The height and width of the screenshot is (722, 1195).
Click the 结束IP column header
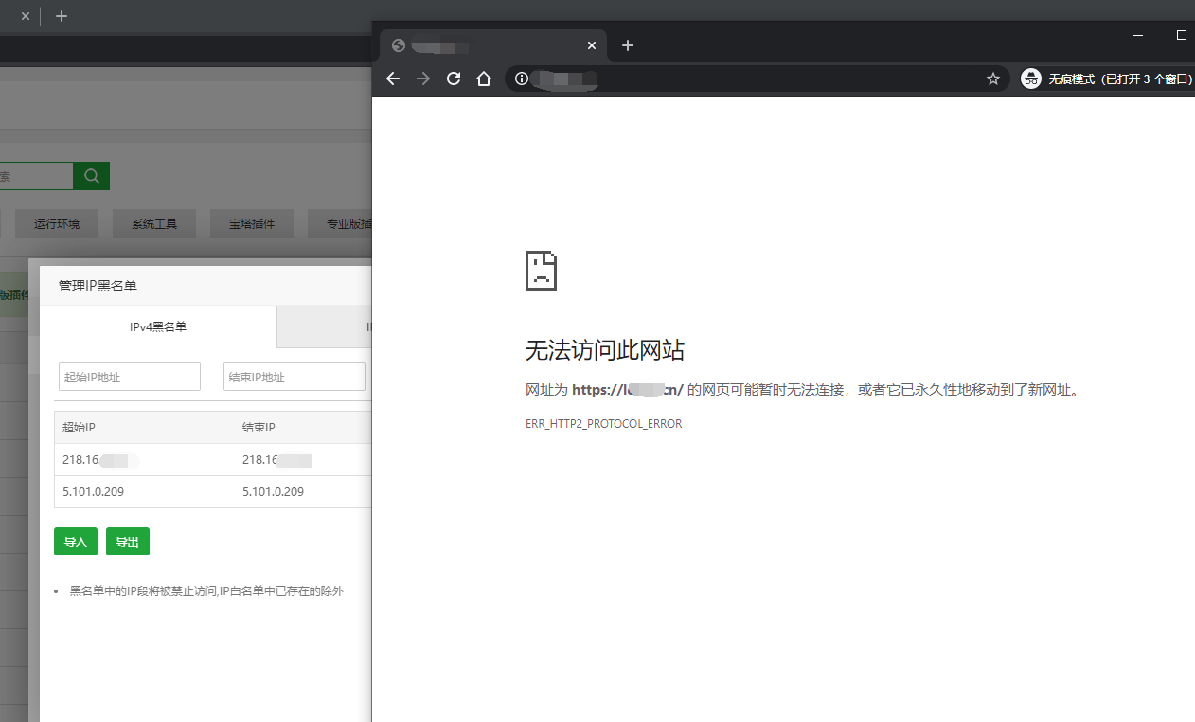(x=259, y=428)
